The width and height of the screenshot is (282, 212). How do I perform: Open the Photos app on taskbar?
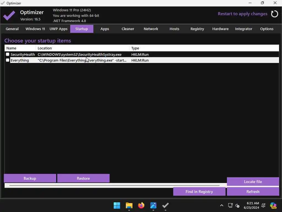coord(153,205)
